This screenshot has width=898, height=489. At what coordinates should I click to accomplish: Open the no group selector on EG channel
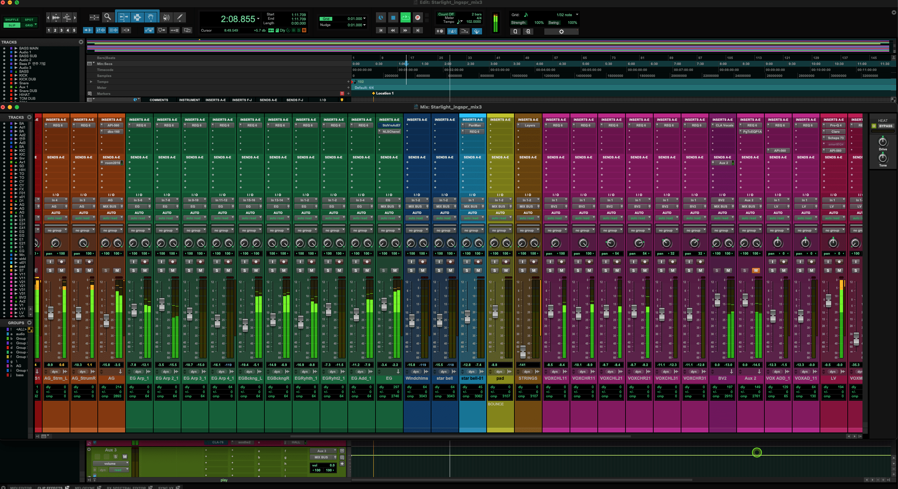tap(389, 230)
